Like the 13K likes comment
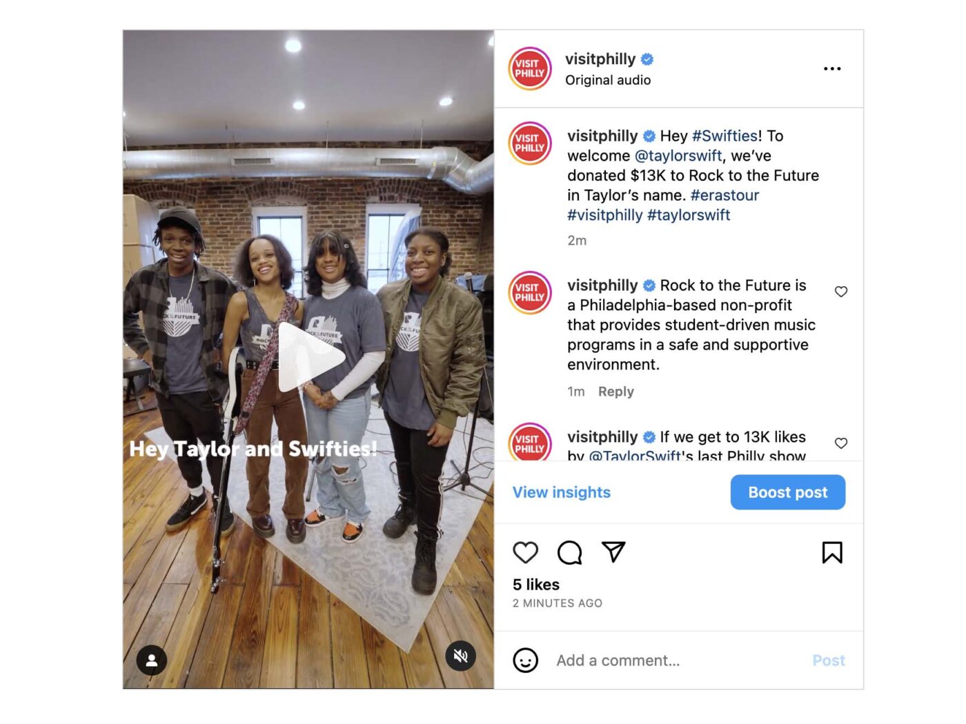 click(840, 443)
